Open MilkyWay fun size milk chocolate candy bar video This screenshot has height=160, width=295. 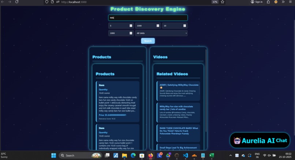(x=178, y=113)
